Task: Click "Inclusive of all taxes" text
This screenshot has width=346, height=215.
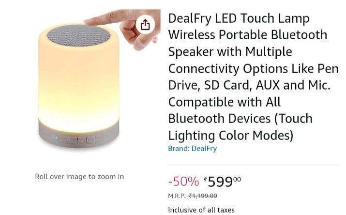Action: tap(201, 210)
